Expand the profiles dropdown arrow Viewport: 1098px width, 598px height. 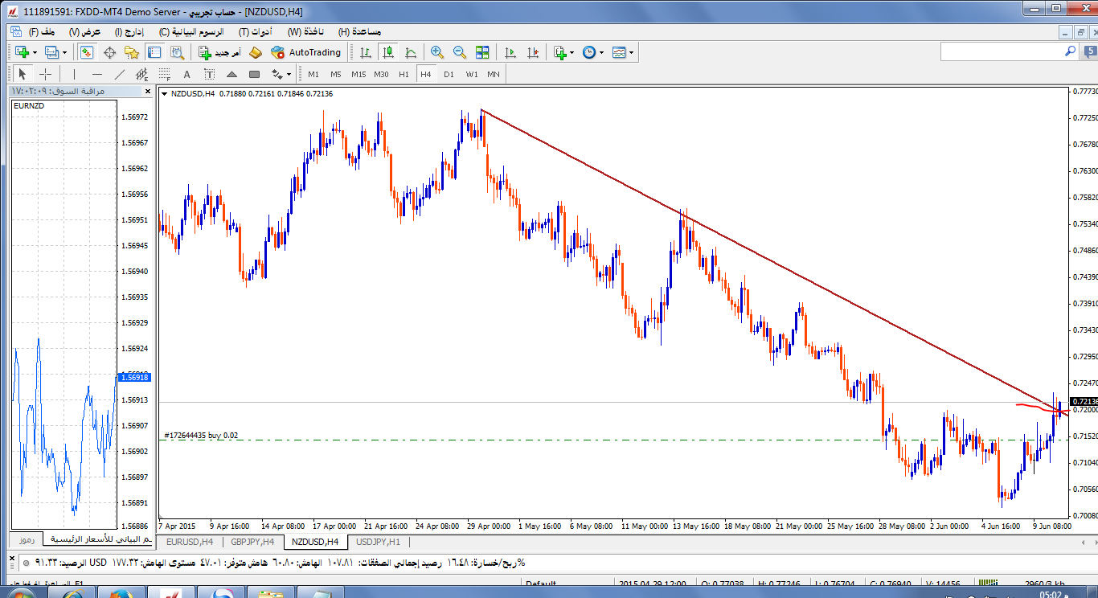pos(65,52)
